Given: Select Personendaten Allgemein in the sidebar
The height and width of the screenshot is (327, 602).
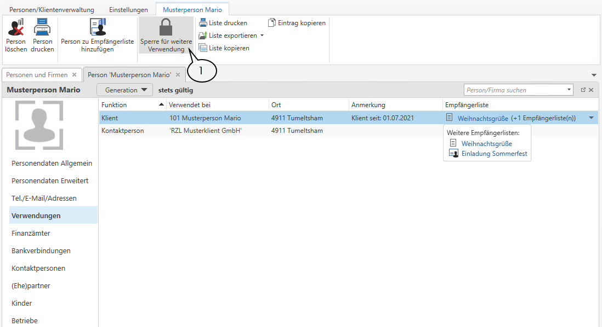Looking at the screenshot, I should click(52, 163).
